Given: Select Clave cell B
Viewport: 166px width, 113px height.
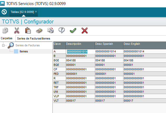Looking at the screenshot, I should click(60, 56).
